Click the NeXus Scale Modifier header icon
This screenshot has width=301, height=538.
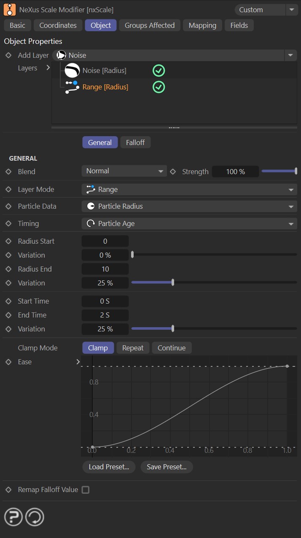(10, 10)
